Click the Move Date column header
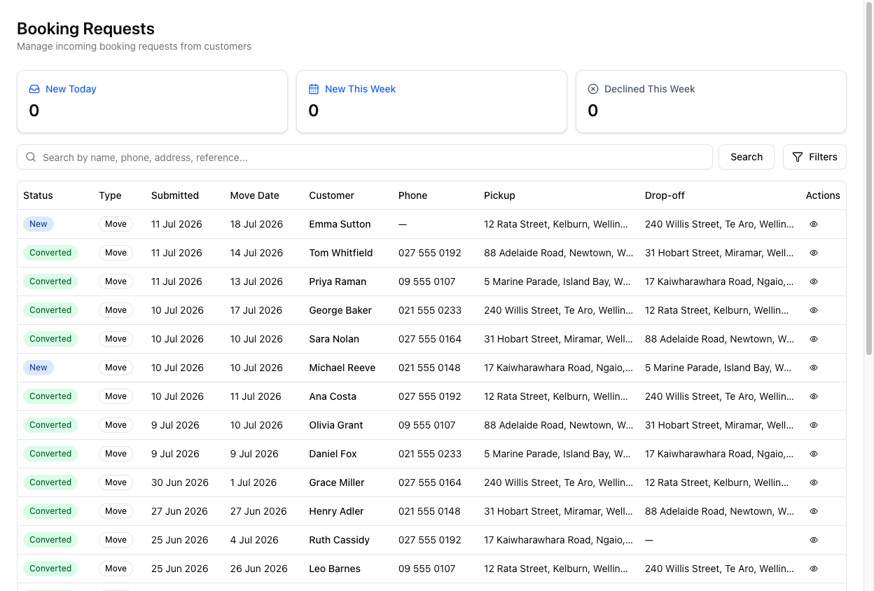This screenshot has width=874, height=591. (x=255, y=195)
